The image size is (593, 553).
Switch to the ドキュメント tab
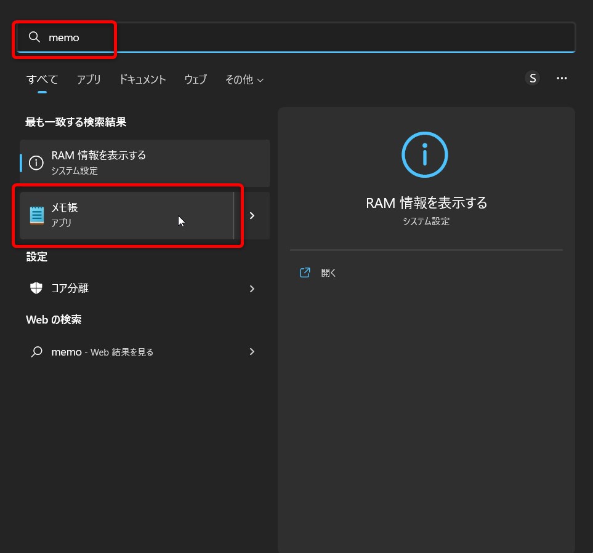[142, 79]
